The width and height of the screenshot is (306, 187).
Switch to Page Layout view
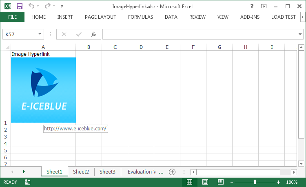coord(205,182)
